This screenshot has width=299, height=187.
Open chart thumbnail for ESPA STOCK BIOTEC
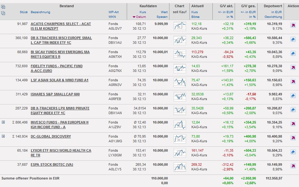pos(180,167)
